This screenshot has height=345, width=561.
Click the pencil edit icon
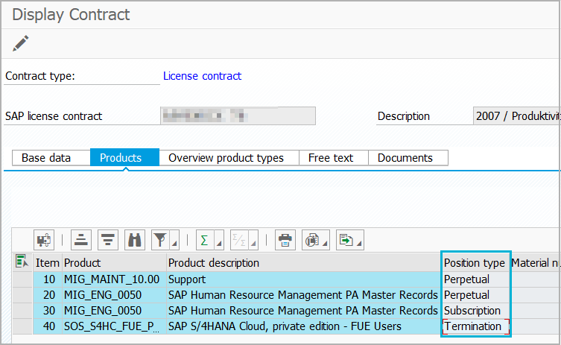(x=21, y=43)
